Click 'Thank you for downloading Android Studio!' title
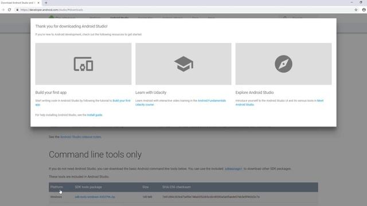This screenshot has width=367, height=206. [x=71, y=26]
